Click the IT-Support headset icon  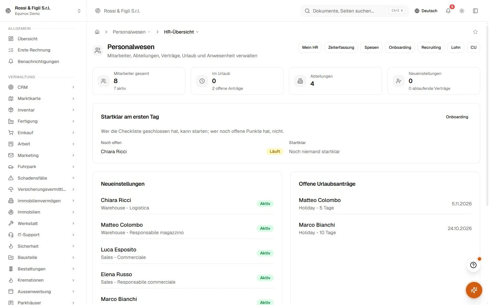click(x=11, y=235)
